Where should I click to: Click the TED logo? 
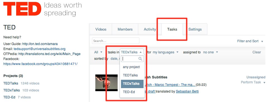22,9
